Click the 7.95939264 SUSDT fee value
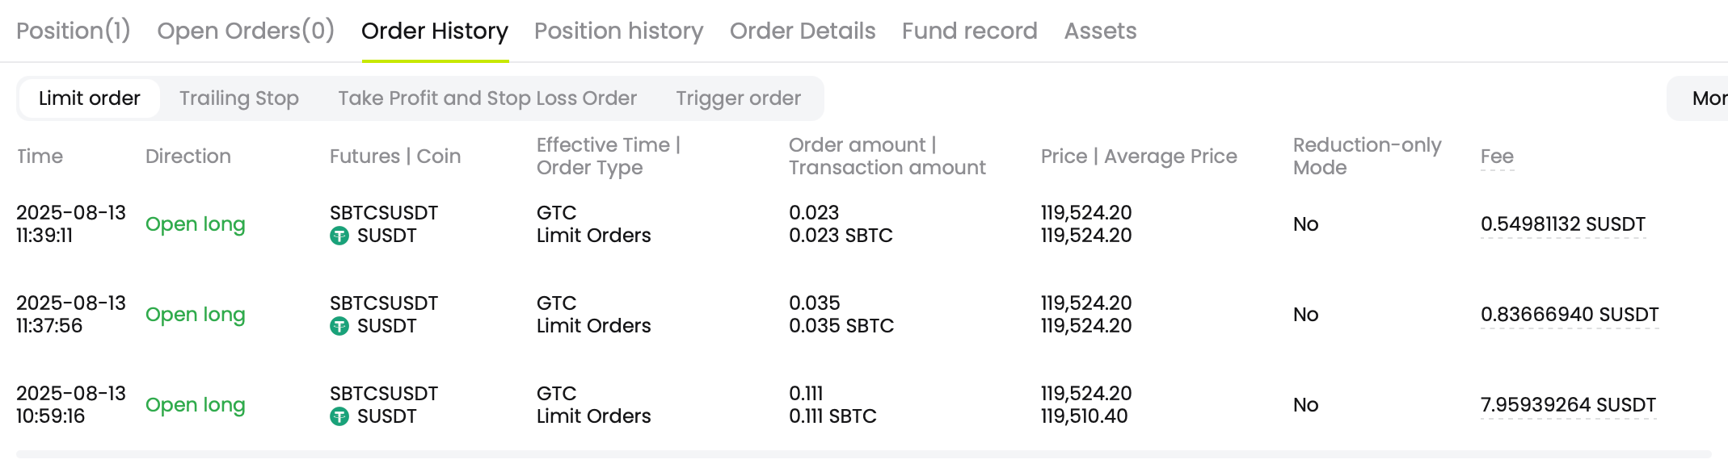 coord(1568,405)
